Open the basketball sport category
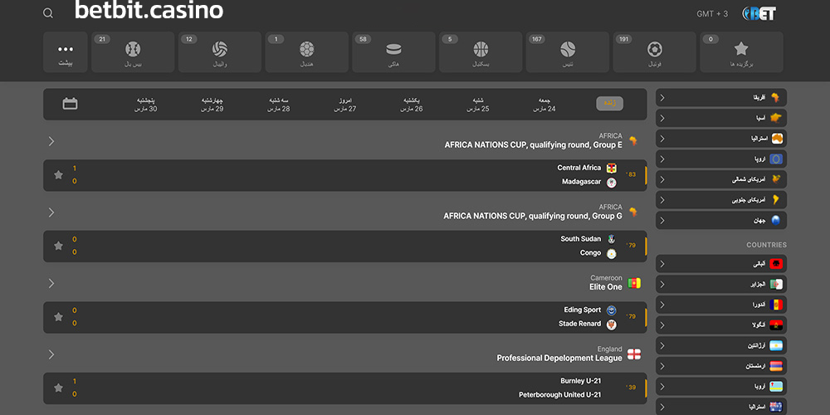Viewport: 830px width, 415px height. coord(481,52)
